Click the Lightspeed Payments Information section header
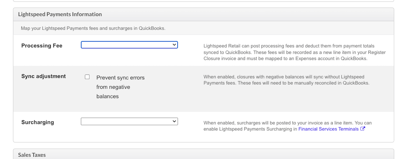Image resolution: width=409 pixels, height=159 pixels. pyautogui.click(x=60, y=14)
